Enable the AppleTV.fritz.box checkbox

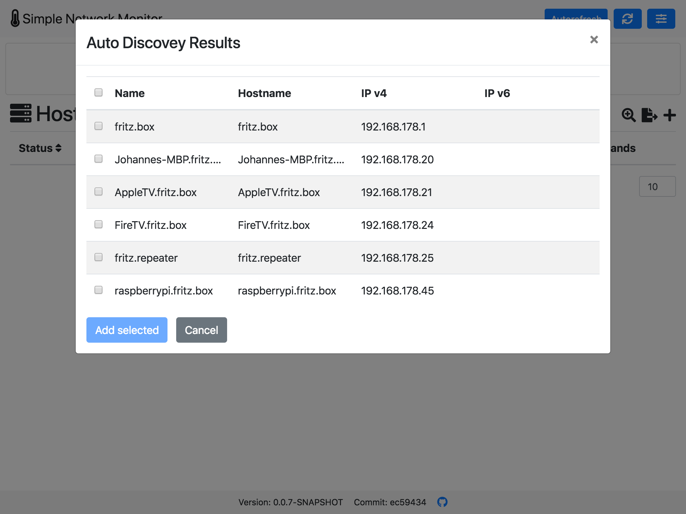point(98,191)
